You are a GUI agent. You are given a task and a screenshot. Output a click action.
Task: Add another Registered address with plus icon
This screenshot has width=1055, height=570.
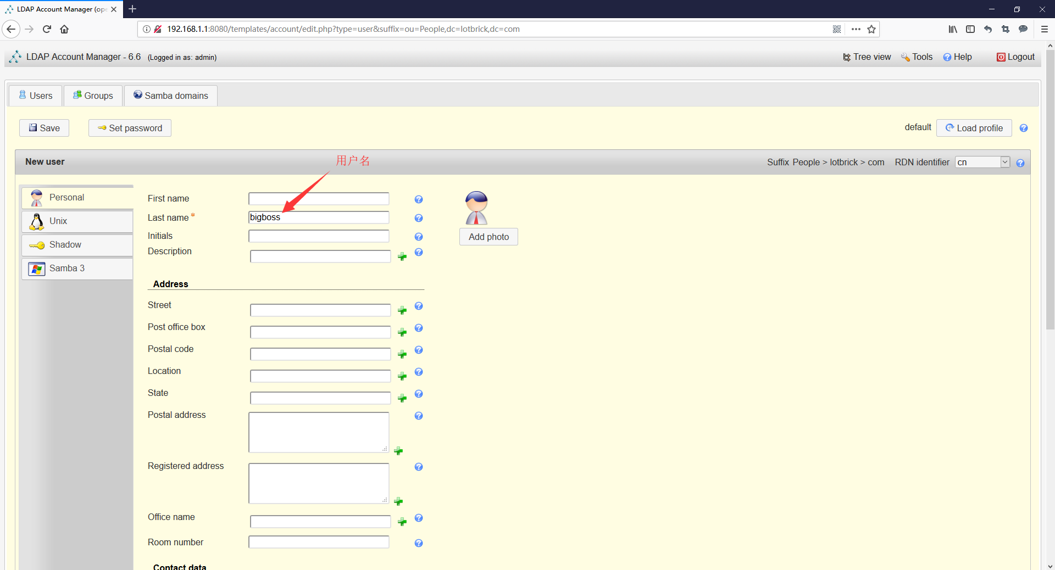pyautogui.click(x=398, y=501)
